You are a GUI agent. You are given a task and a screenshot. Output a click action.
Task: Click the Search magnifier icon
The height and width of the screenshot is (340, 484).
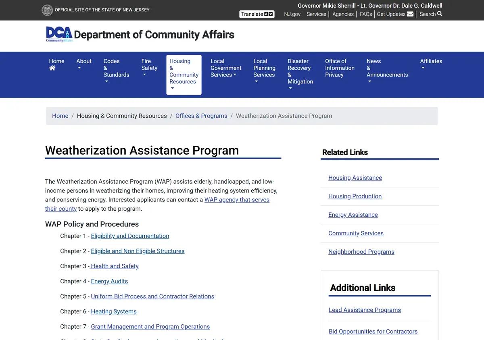pyautogui.click(x=440, y=14)
